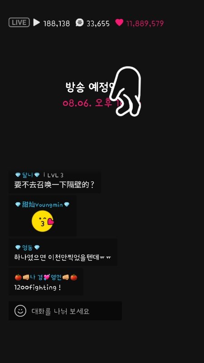
Task: Tap the pink heart icon
Action: tap(119, 22)
